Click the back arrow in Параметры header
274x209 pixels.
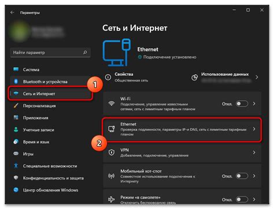[x=12, y=12]
